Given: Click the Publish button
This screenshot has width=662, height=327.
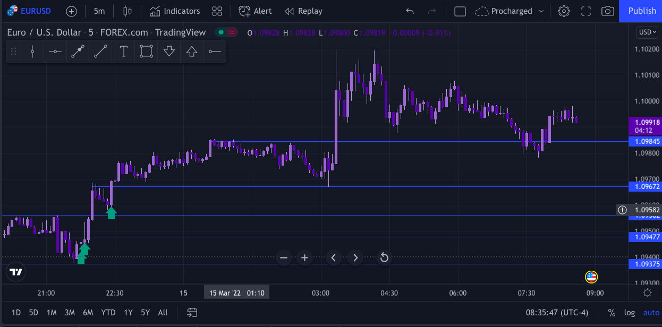Looking at the screenshot, I should click(x=642, y=11).
